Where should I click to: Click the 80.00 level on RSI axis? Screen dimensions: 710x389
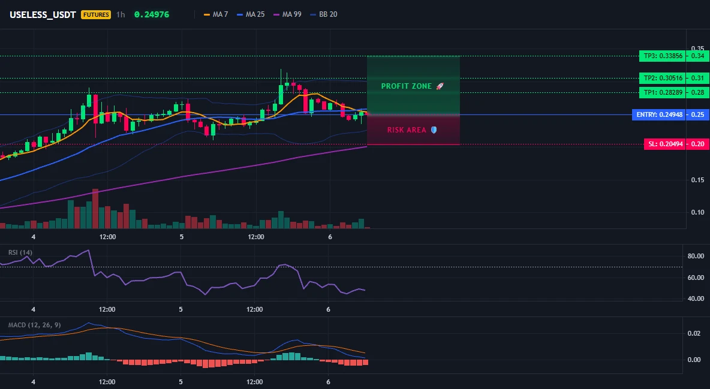tap(696, 256)
